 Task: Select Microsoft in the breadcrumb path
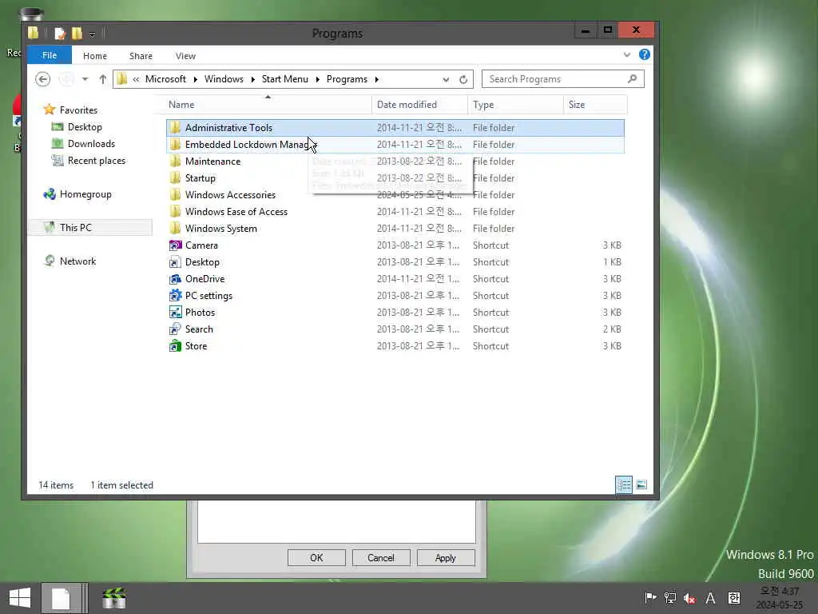tap(165, 79)
